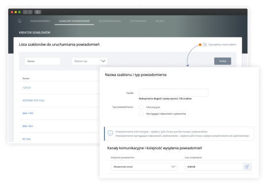Viewport: 266px width, 186px height.
Task: Click the browser forward arrow button
Action: pos(30,12)
